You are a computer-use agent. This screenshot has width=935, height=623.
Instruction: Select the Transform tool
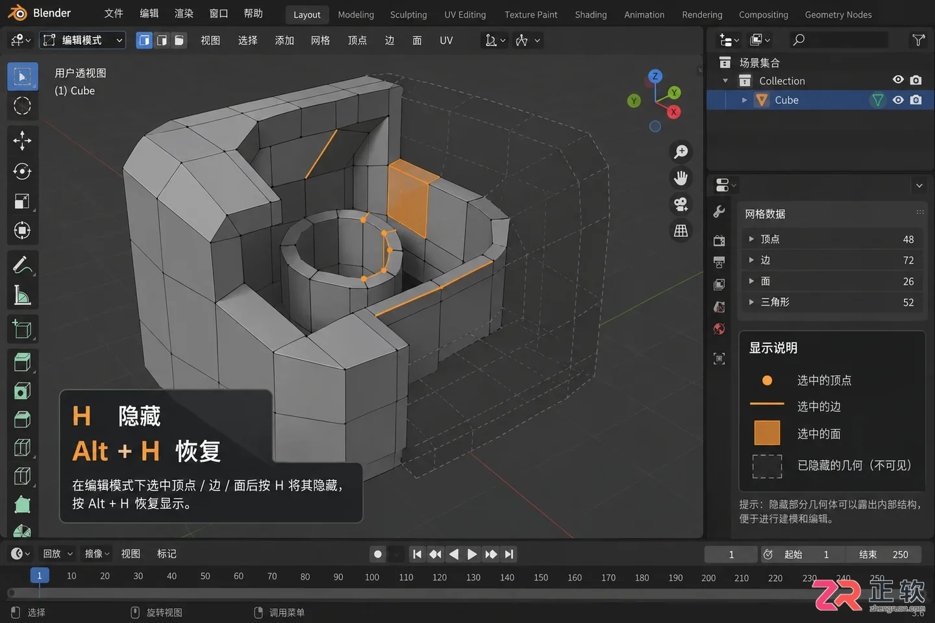click(22, 230)
